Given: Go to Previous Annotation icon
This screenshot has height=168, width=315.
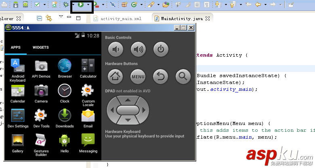Looking at the screenshot, I should click(x=233, y=4).
